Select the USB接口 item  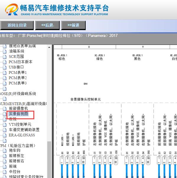(16, 67)
